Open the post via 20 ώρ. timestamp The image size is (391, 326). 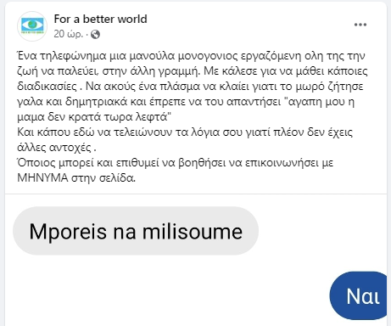coord(69,34)
